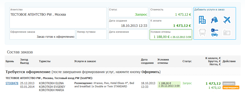Click the Туристы column header

(44, 61)
